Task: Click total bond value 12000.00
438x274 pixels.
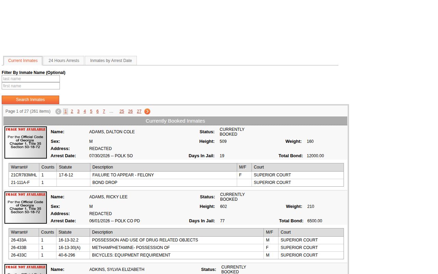Action: (315, 156)
